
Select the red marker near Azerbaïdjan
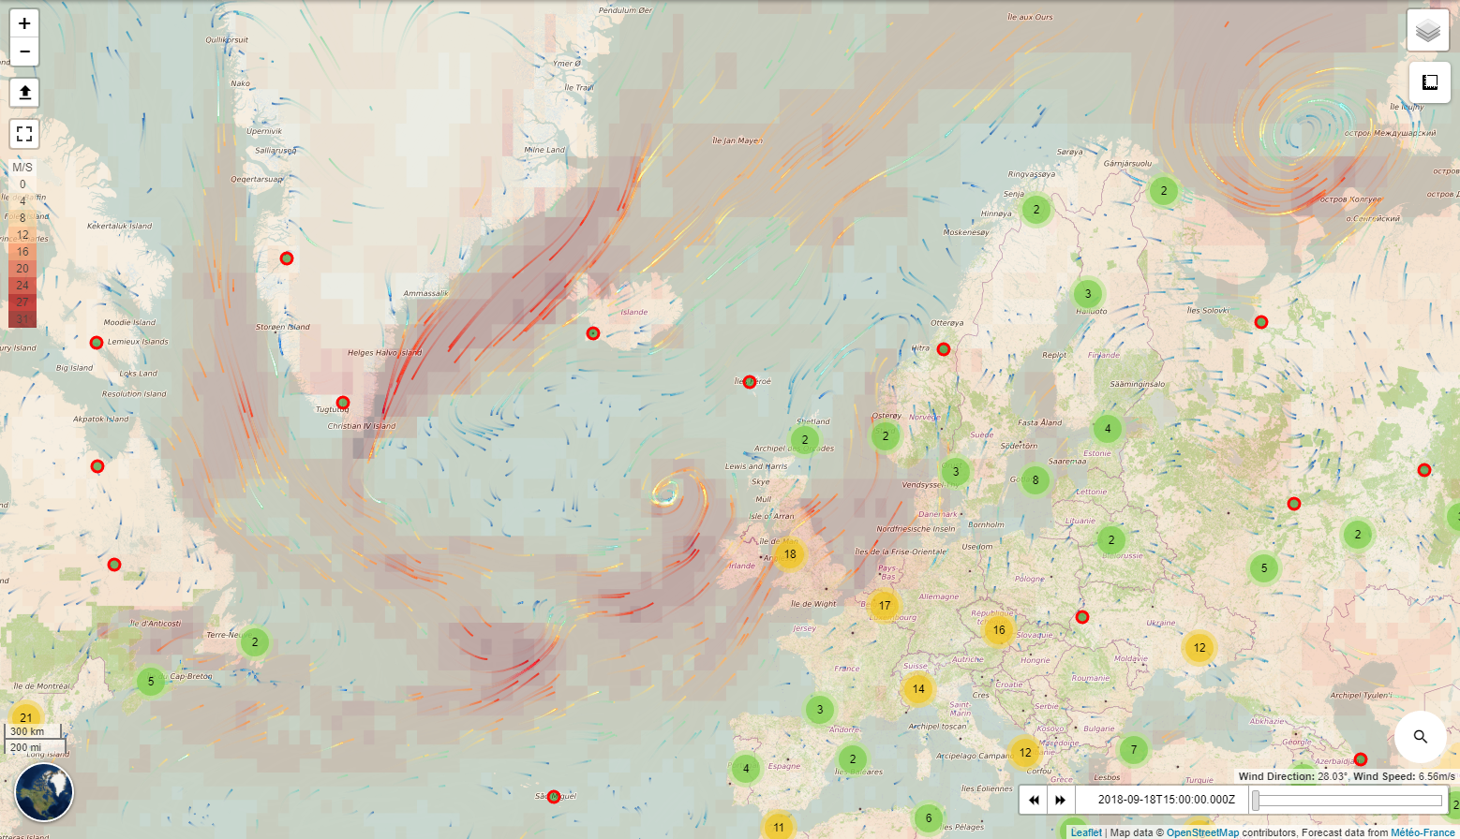point(1361,759)
